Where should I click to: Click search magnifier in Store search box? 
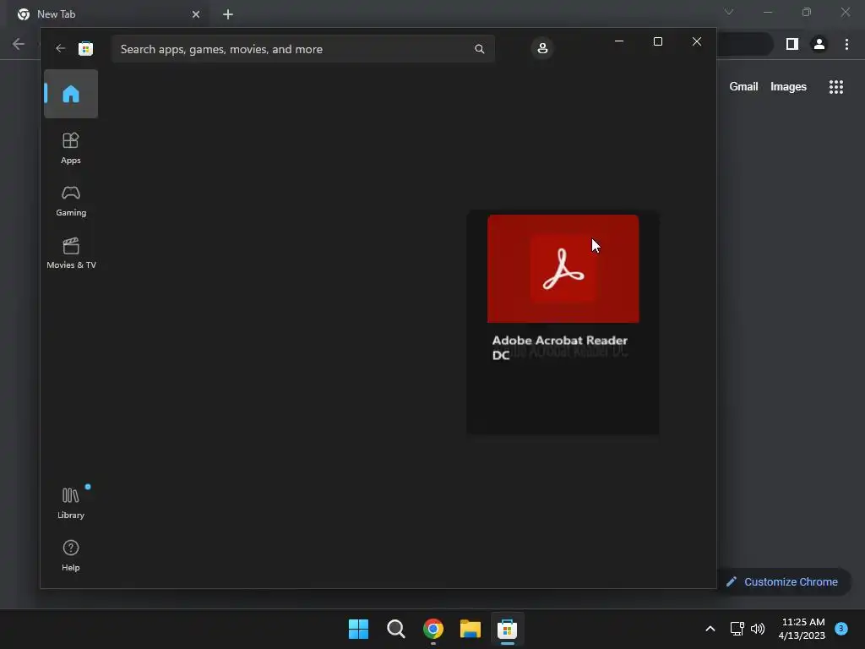coord(480,49)
